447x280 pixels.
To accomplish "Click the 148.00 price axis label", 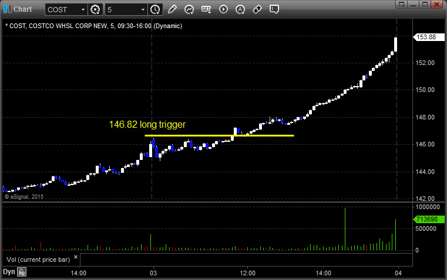I will pos(425,117).
